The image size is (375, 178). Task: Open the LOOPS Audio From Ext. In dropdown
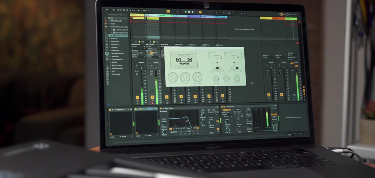coord(138,47)
